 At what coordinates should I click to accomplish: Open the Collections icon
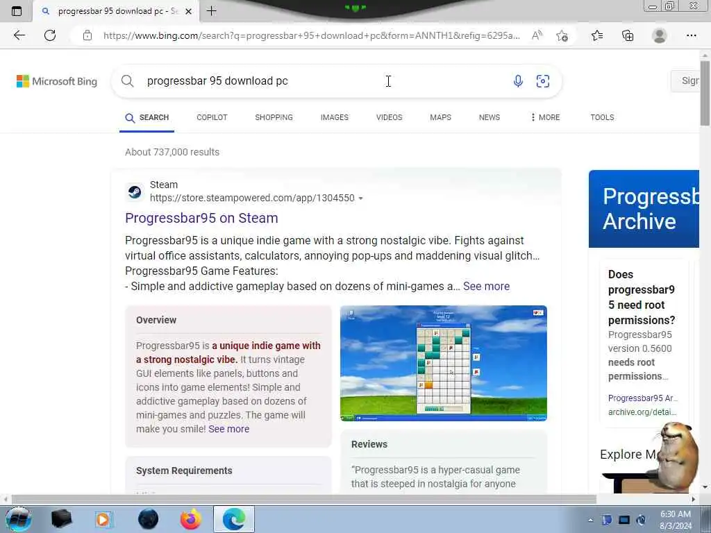point(628,35)
